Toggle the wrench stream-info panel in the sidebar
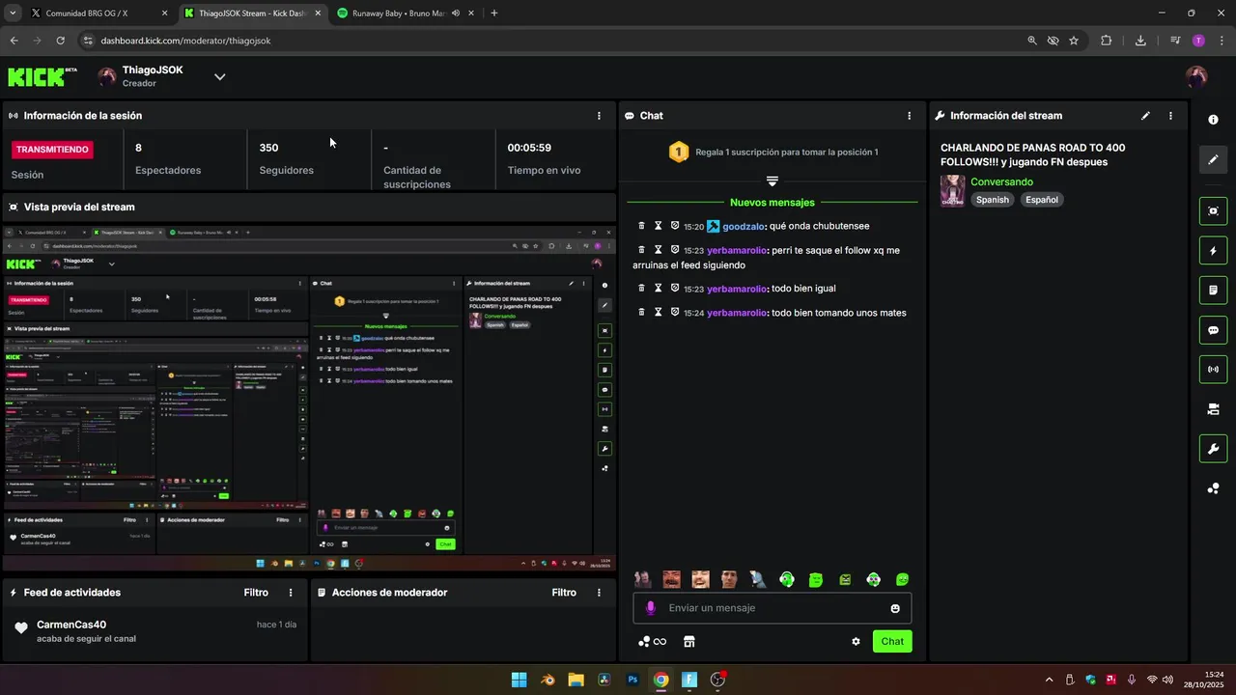Viewport: 1236px width, 695px height. [x=1213, y=449]
